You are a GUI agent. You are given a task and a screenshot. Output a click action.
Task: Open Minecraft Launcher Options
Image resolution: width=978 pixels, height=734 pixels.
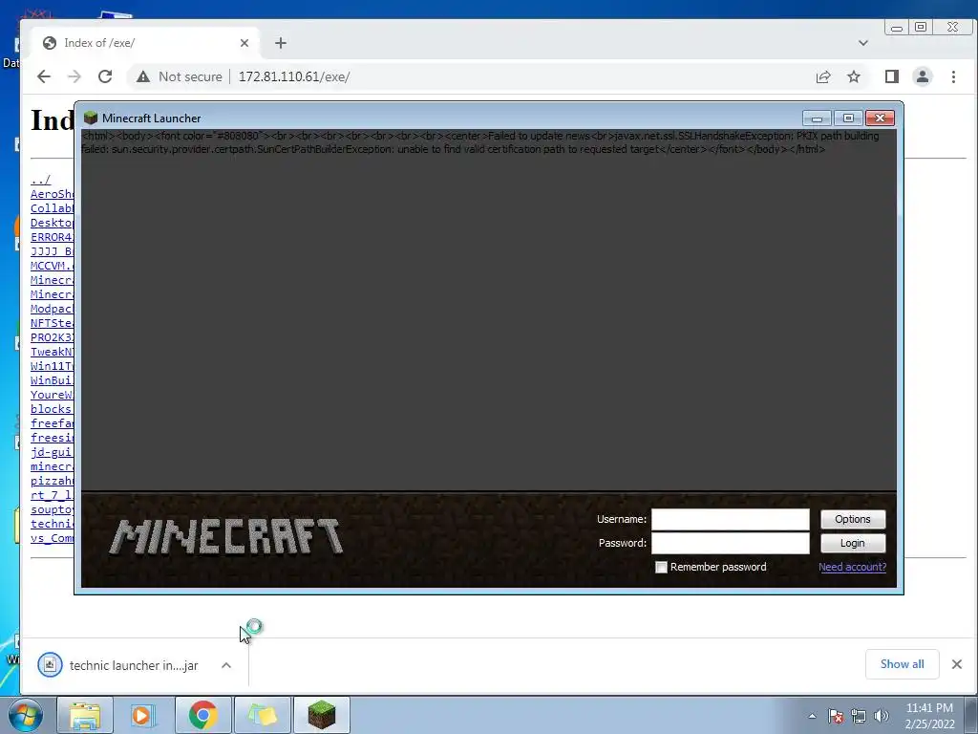853,519
